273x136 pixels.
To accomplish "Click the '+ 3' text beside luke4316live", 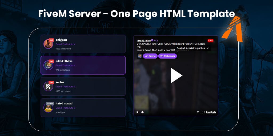I will 156,41.
